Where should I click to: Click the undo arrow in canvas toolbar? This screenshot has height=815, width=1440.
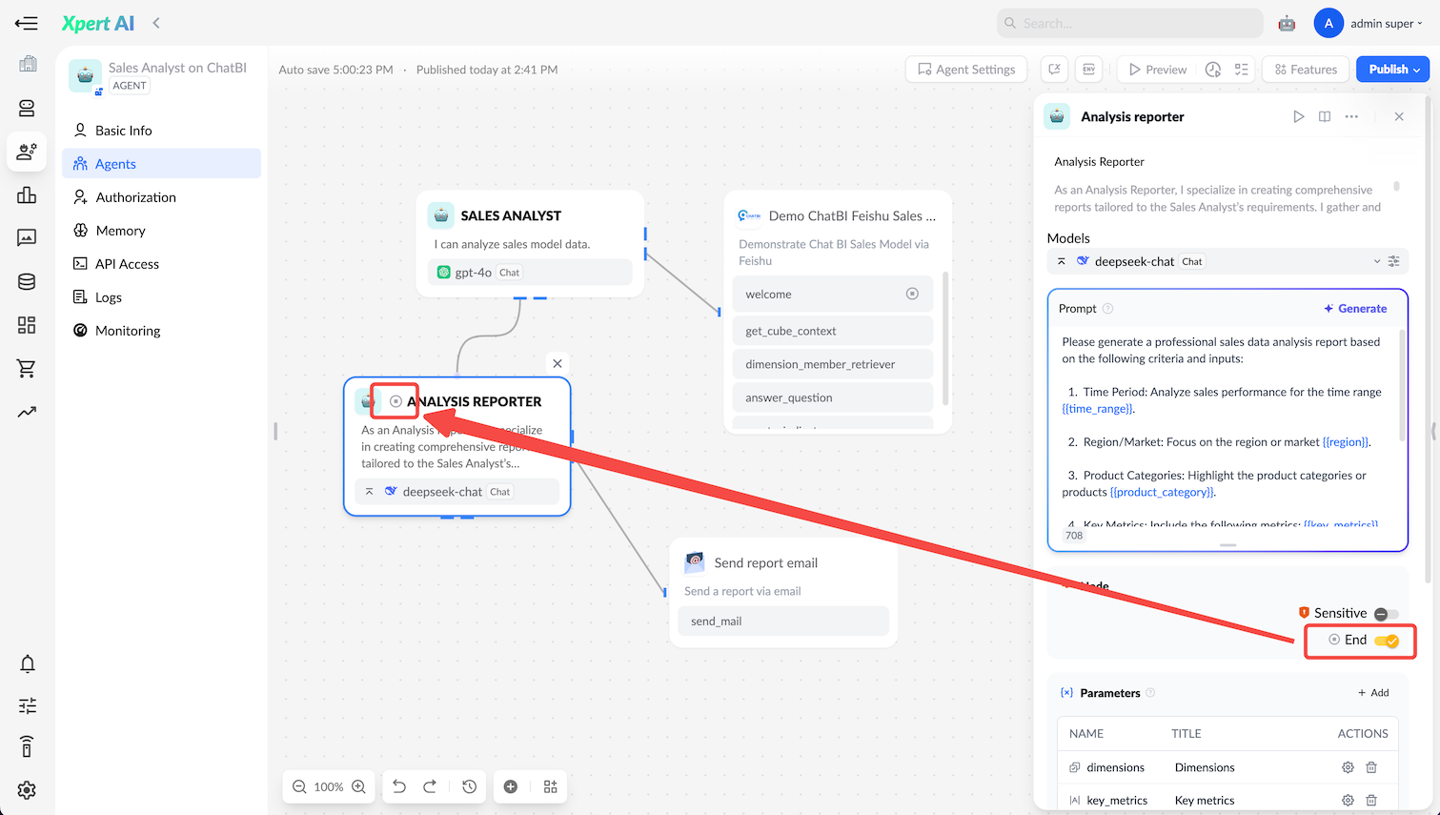[399, 786]
